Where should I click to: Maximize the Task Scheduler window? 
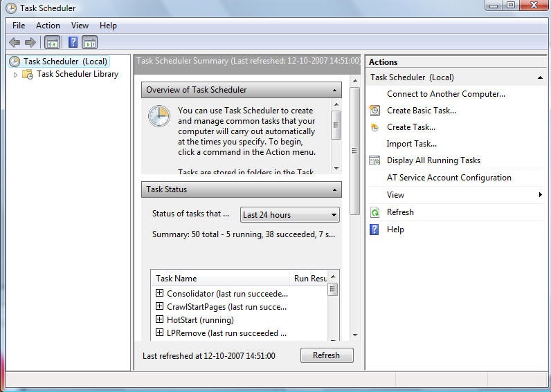point(511,6)
